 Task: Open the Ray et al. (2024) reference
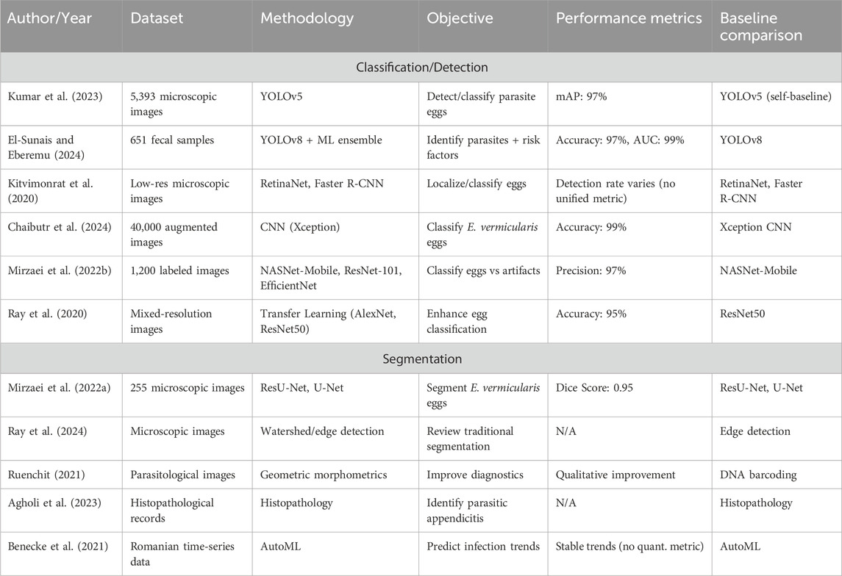[43, 431]
